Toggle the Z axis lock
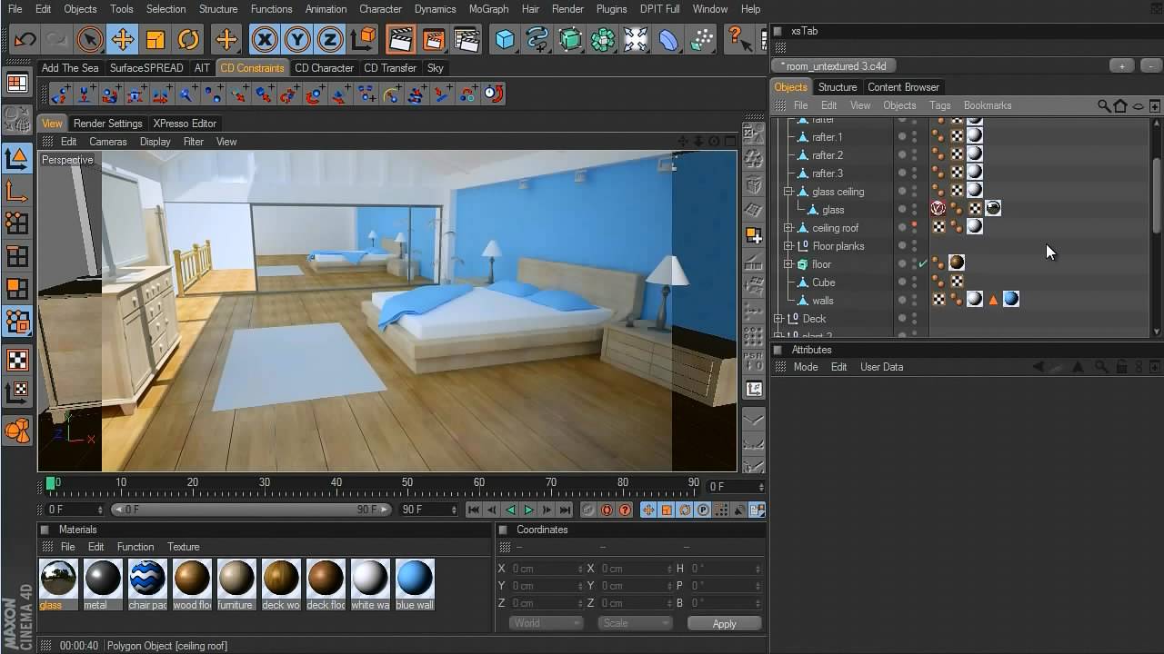The image size is (1164, 654). tap(329, 39)
